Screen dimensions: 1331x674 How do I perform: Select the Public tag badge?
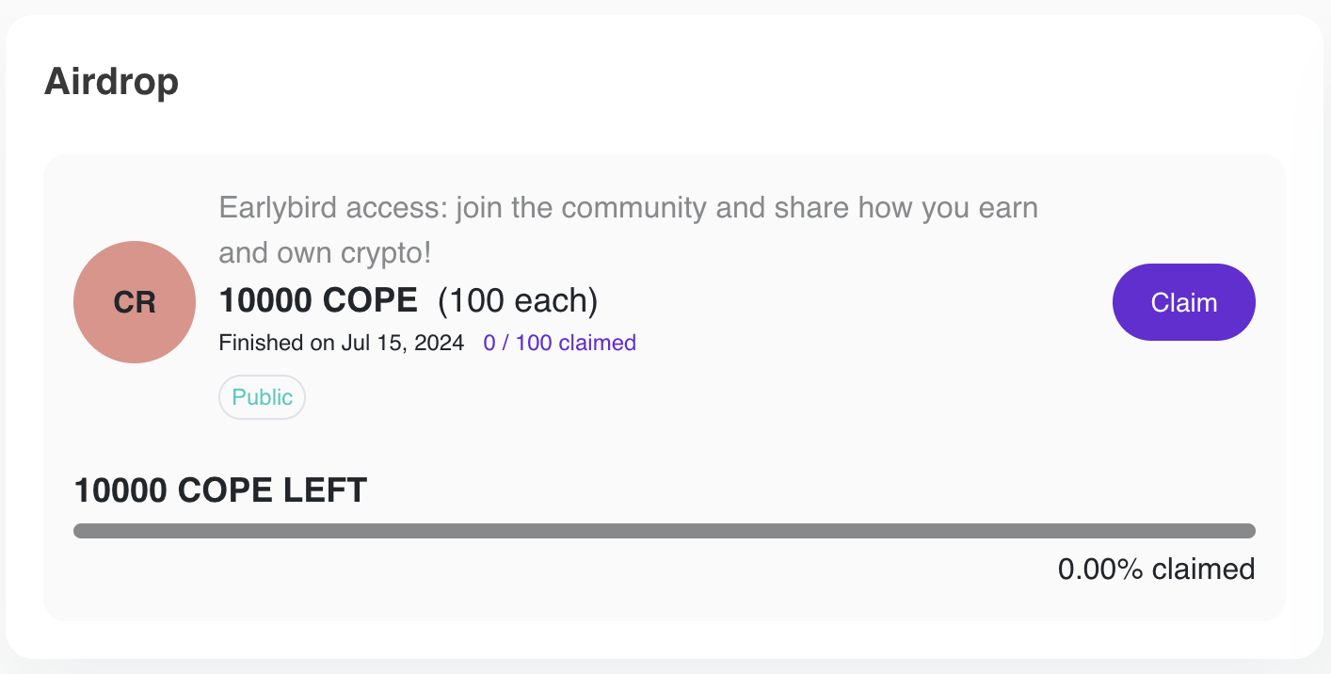262,397
